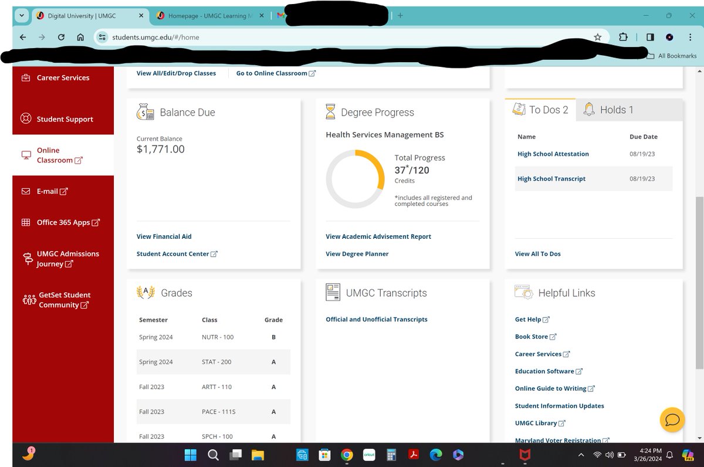Open the All Bookmarks folder
Screen dimensions: 704x467
point(672,56)
